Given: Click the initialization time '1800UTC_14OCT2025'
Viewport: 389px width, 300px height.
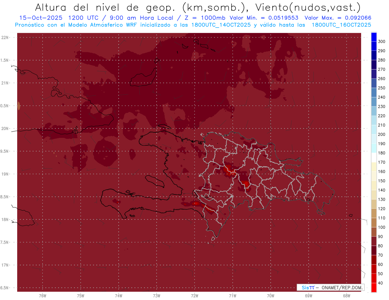Looking at the screenshot, I should pos(221,25).
